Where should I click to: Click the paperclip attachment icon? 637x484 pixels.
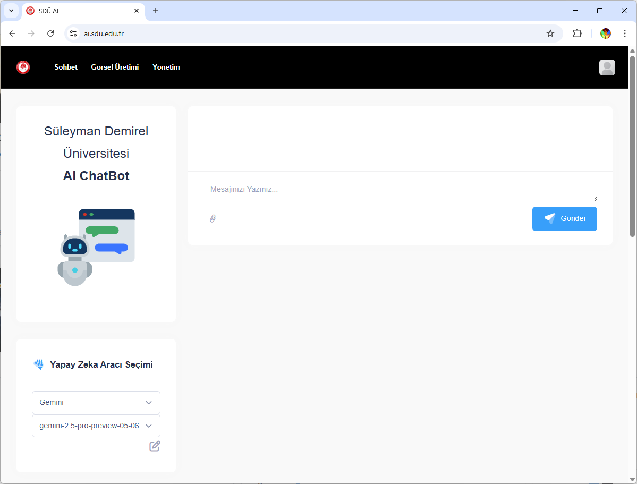pos(213,218)
